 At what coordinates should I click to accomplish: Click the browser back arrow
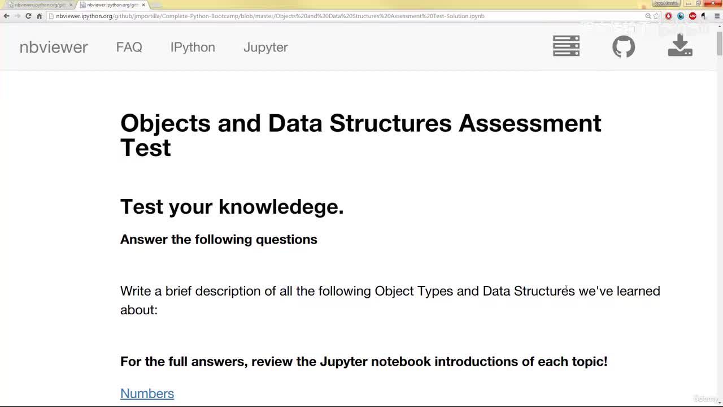6,16
